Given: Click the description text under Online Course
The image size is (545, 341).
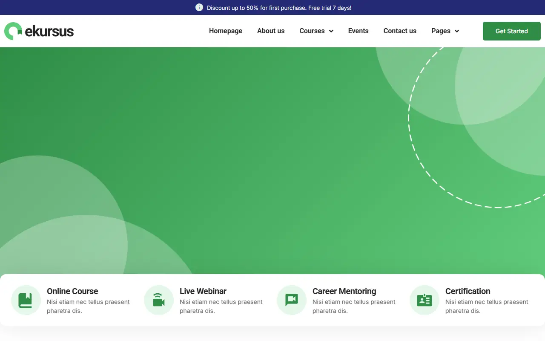Looking at the screenshot, I should (88, 306).
